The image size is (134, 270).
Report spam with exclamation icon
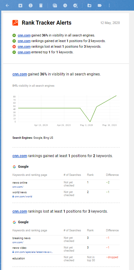click(x=30, y=6)
